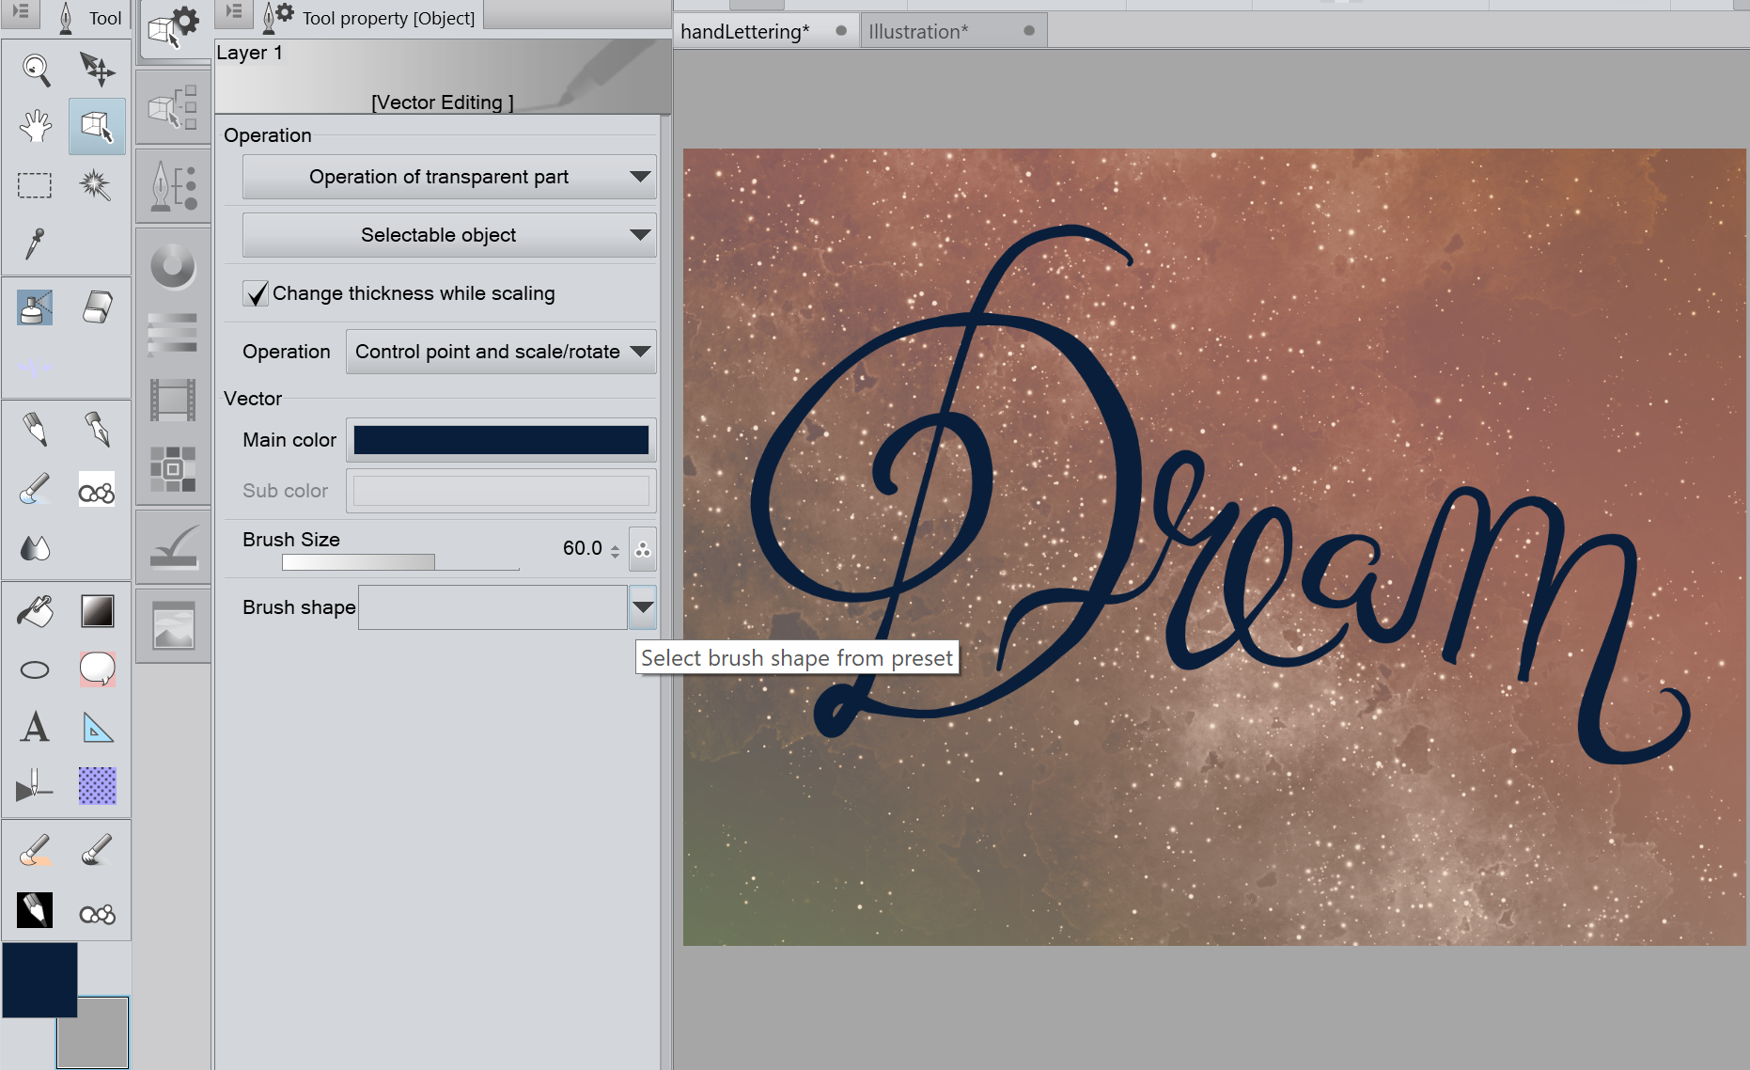This screenshot has width=1750, height=1070.
Task: Select the Eraser tool
Action: click(x=97, y=307)
